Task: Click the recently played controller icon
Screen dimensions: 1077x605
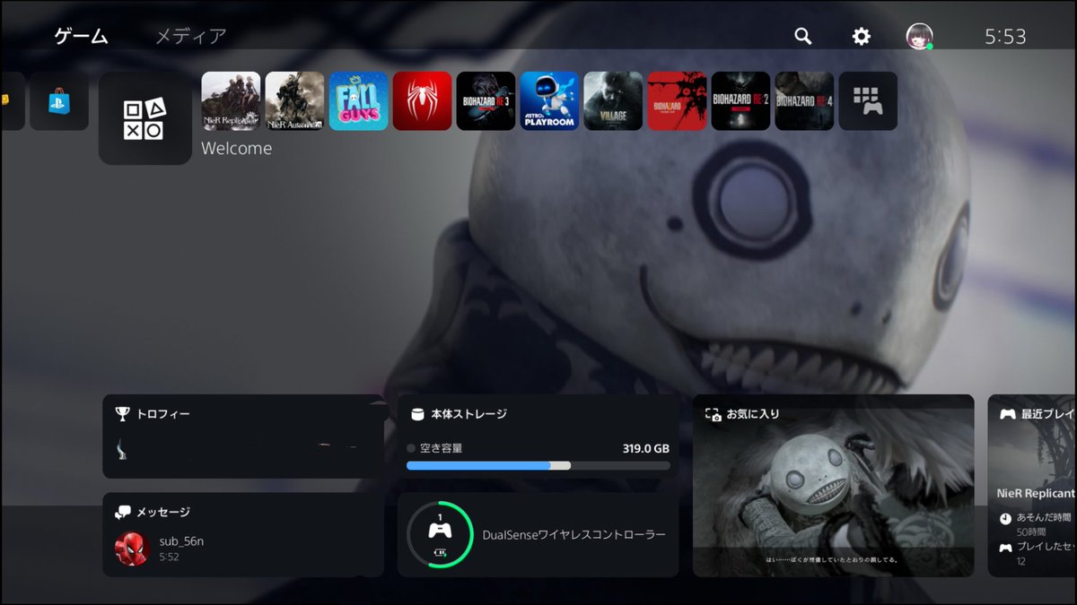Action: 1008,414
